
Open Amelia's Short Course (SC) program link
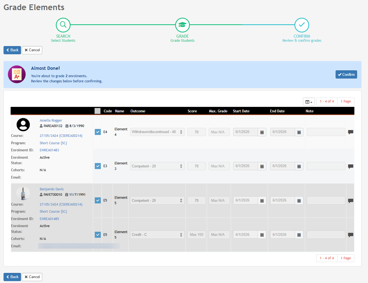pos(53,143)
